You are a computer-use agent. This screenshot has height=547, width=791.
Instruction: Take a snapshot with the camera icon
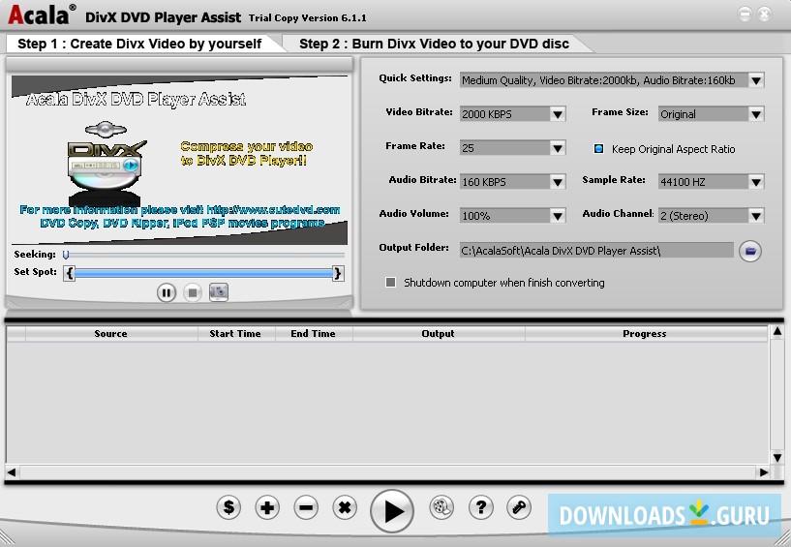pyautogui.click(x=219, y=291)
